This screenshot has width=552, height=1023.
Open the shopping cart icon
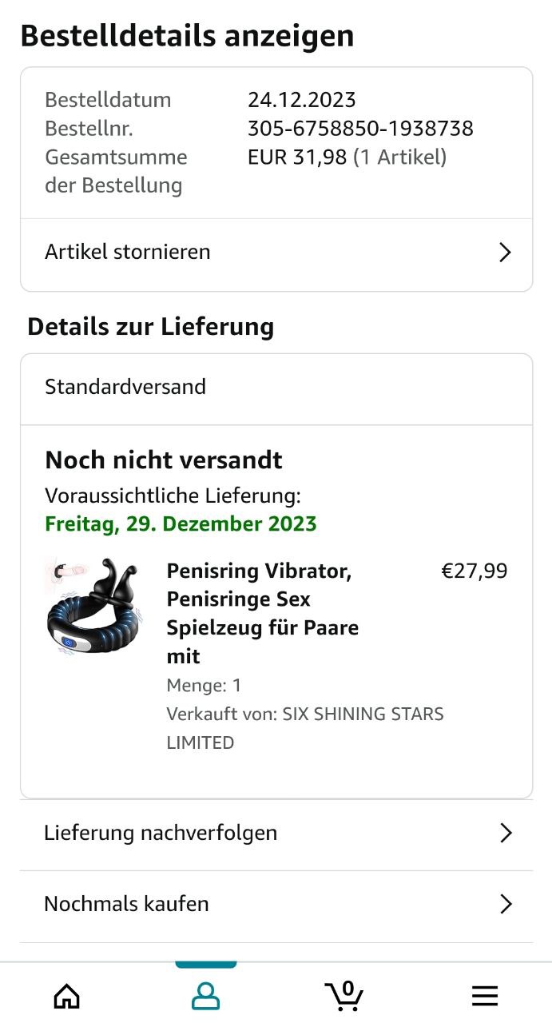click(x=344, y=996)
